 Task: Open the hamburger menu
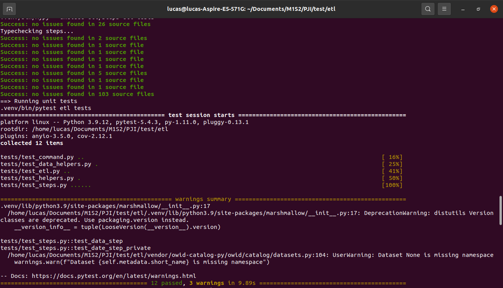pos(444,9)
